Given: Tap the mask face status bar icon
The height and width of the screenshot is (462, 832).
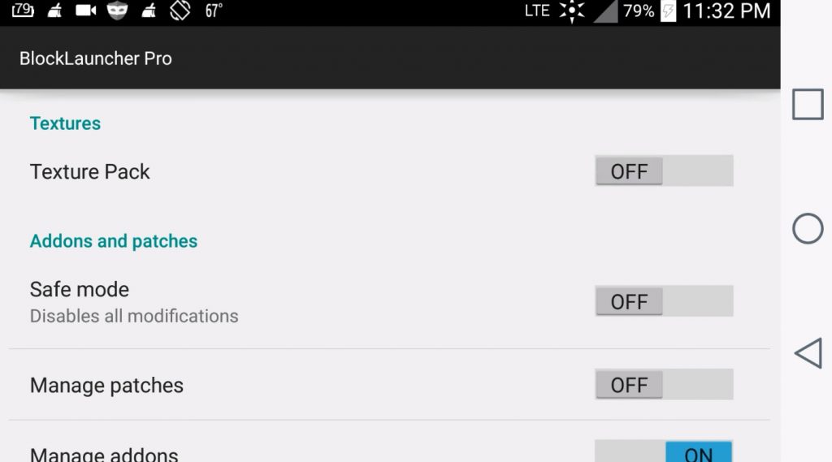Looking at the screenshot, I should (x=117, y=11).
